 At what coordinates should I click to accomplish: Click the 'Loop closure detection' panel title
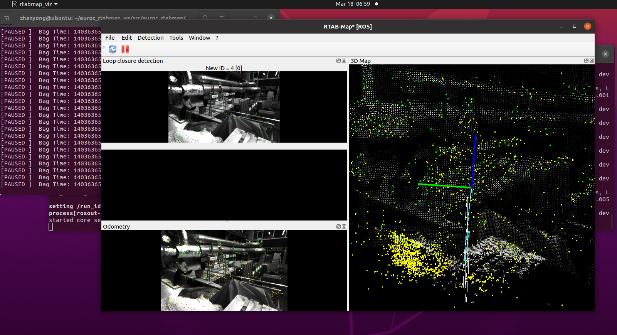133,61
